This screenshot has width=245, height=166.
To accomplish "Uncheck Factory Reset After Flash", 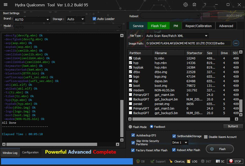I will coord(133,150).
